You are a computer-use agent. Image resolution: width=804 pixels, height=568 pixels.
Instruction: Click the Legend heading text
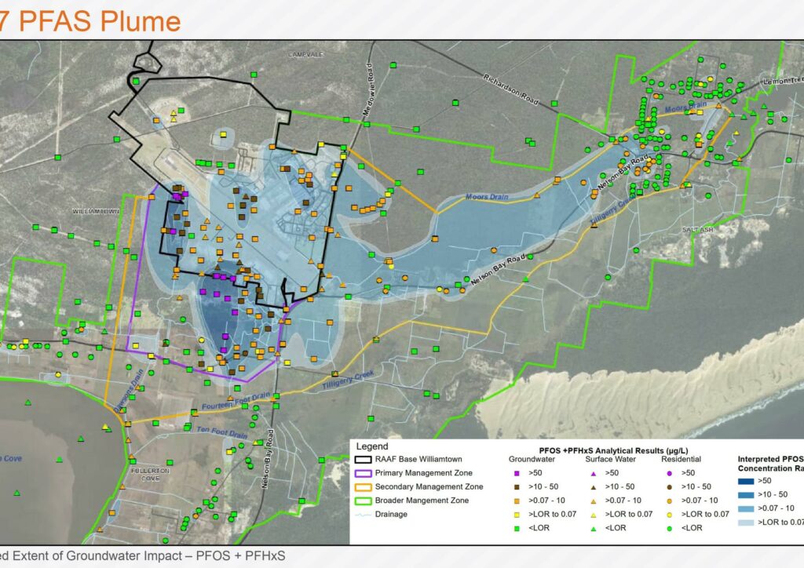pyautogui.click(x=372, y=446)
